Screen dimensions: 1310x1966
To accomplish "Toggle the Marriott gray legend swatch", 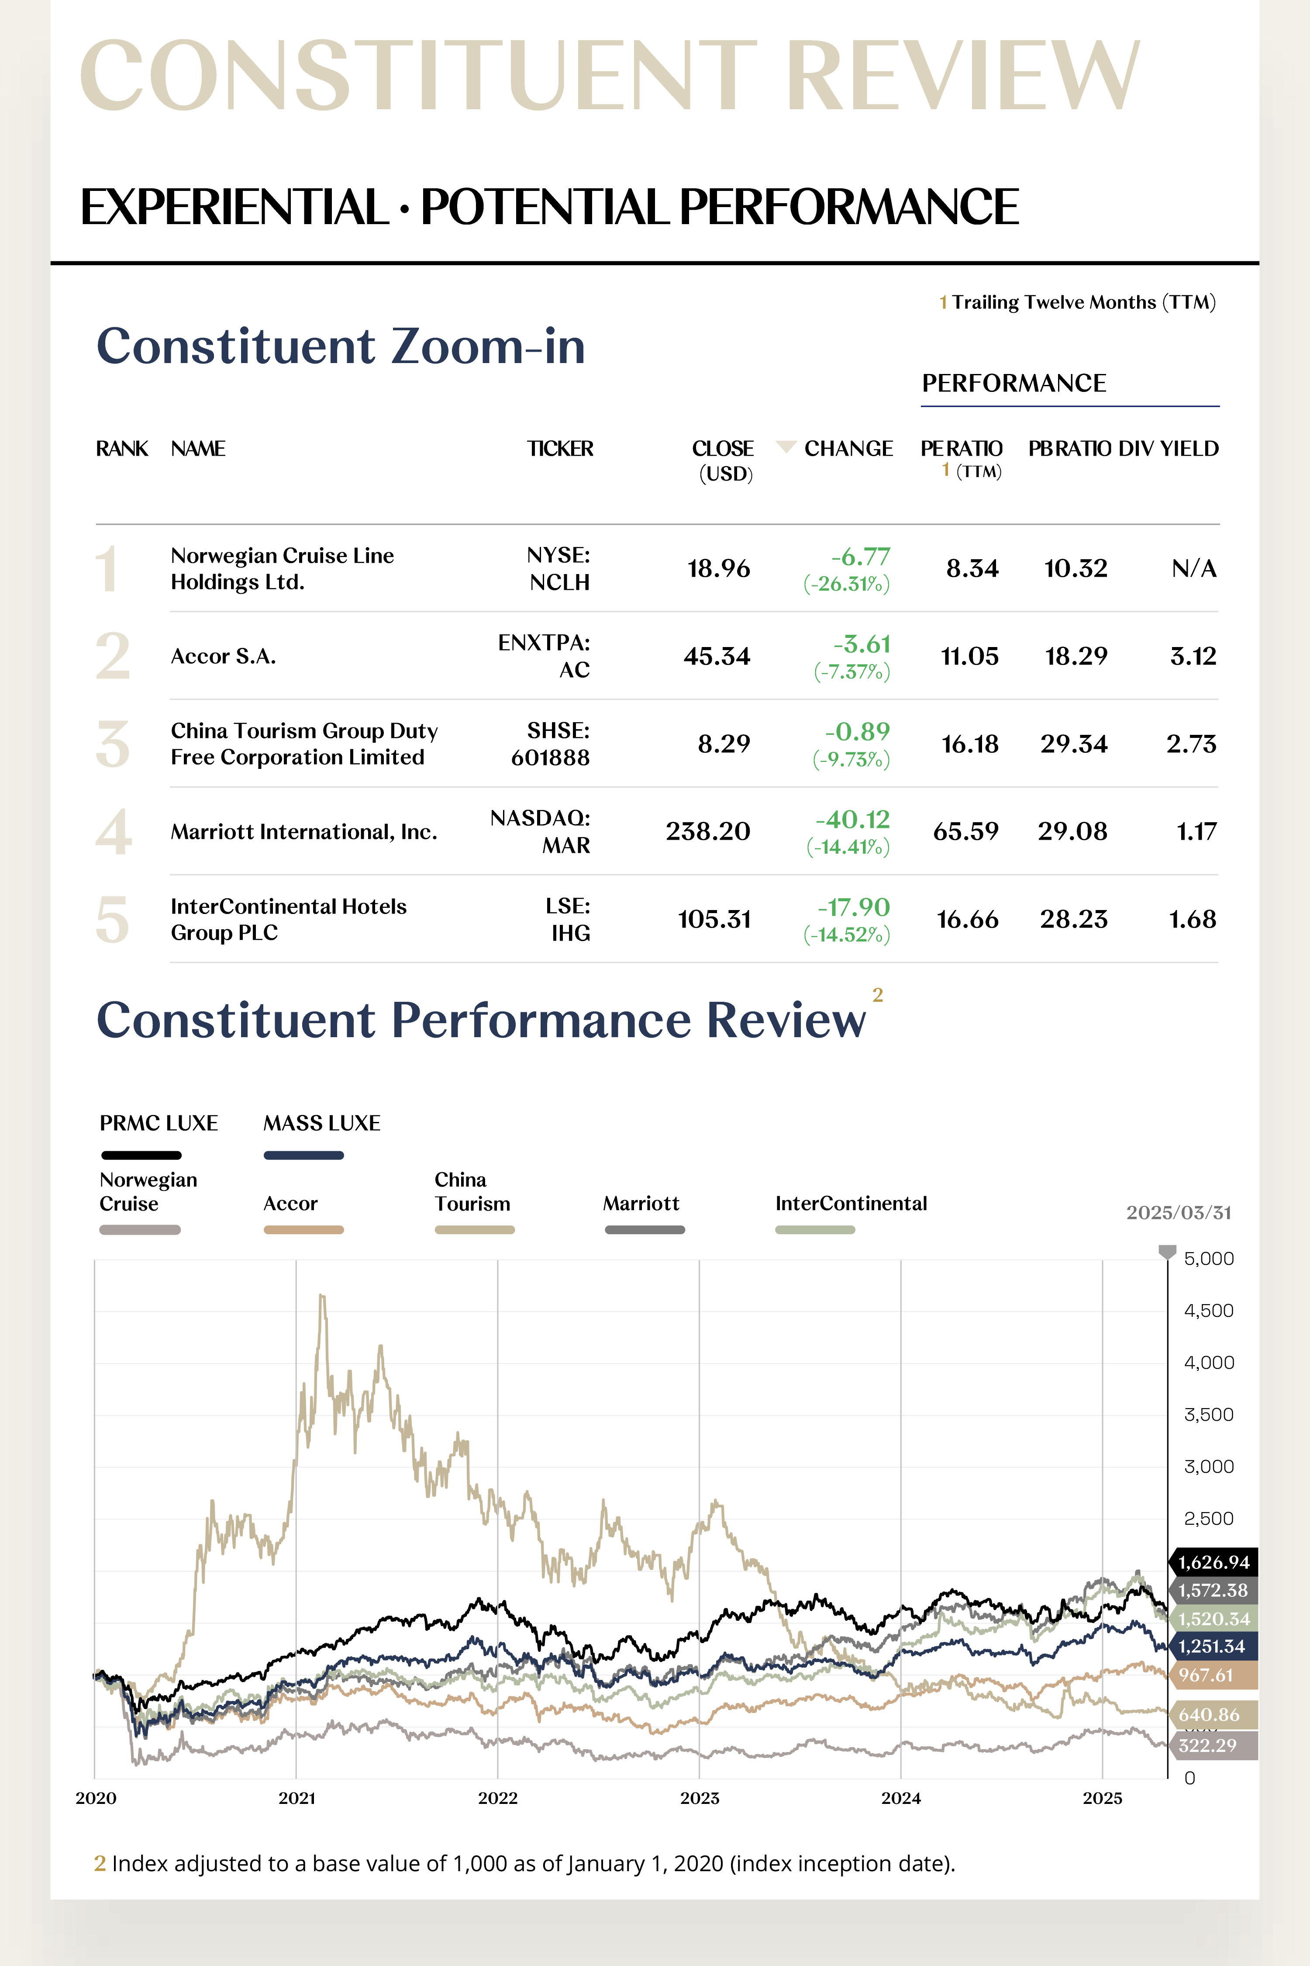I will click(x=644, y=1229).
